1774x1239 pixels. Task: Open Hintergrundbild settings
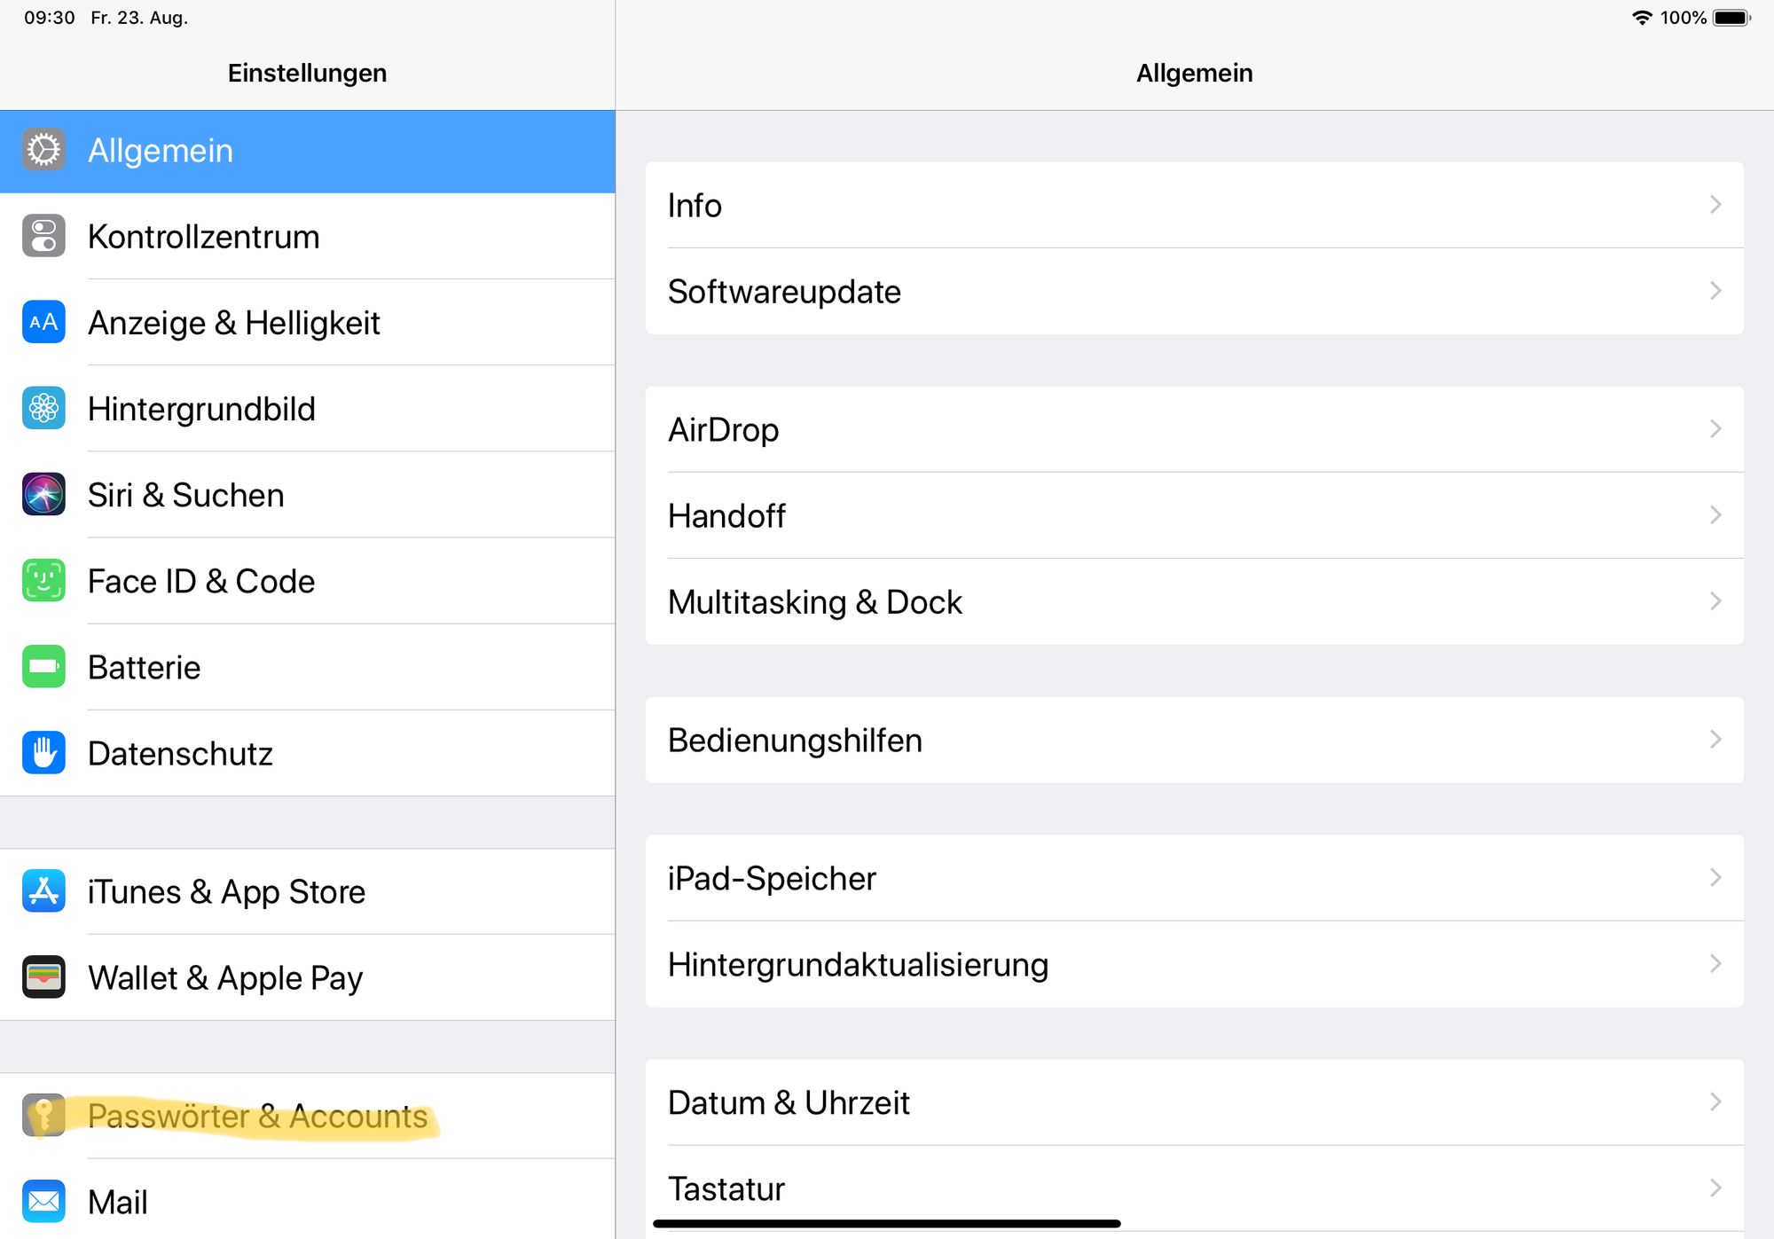tap(308, 409)
